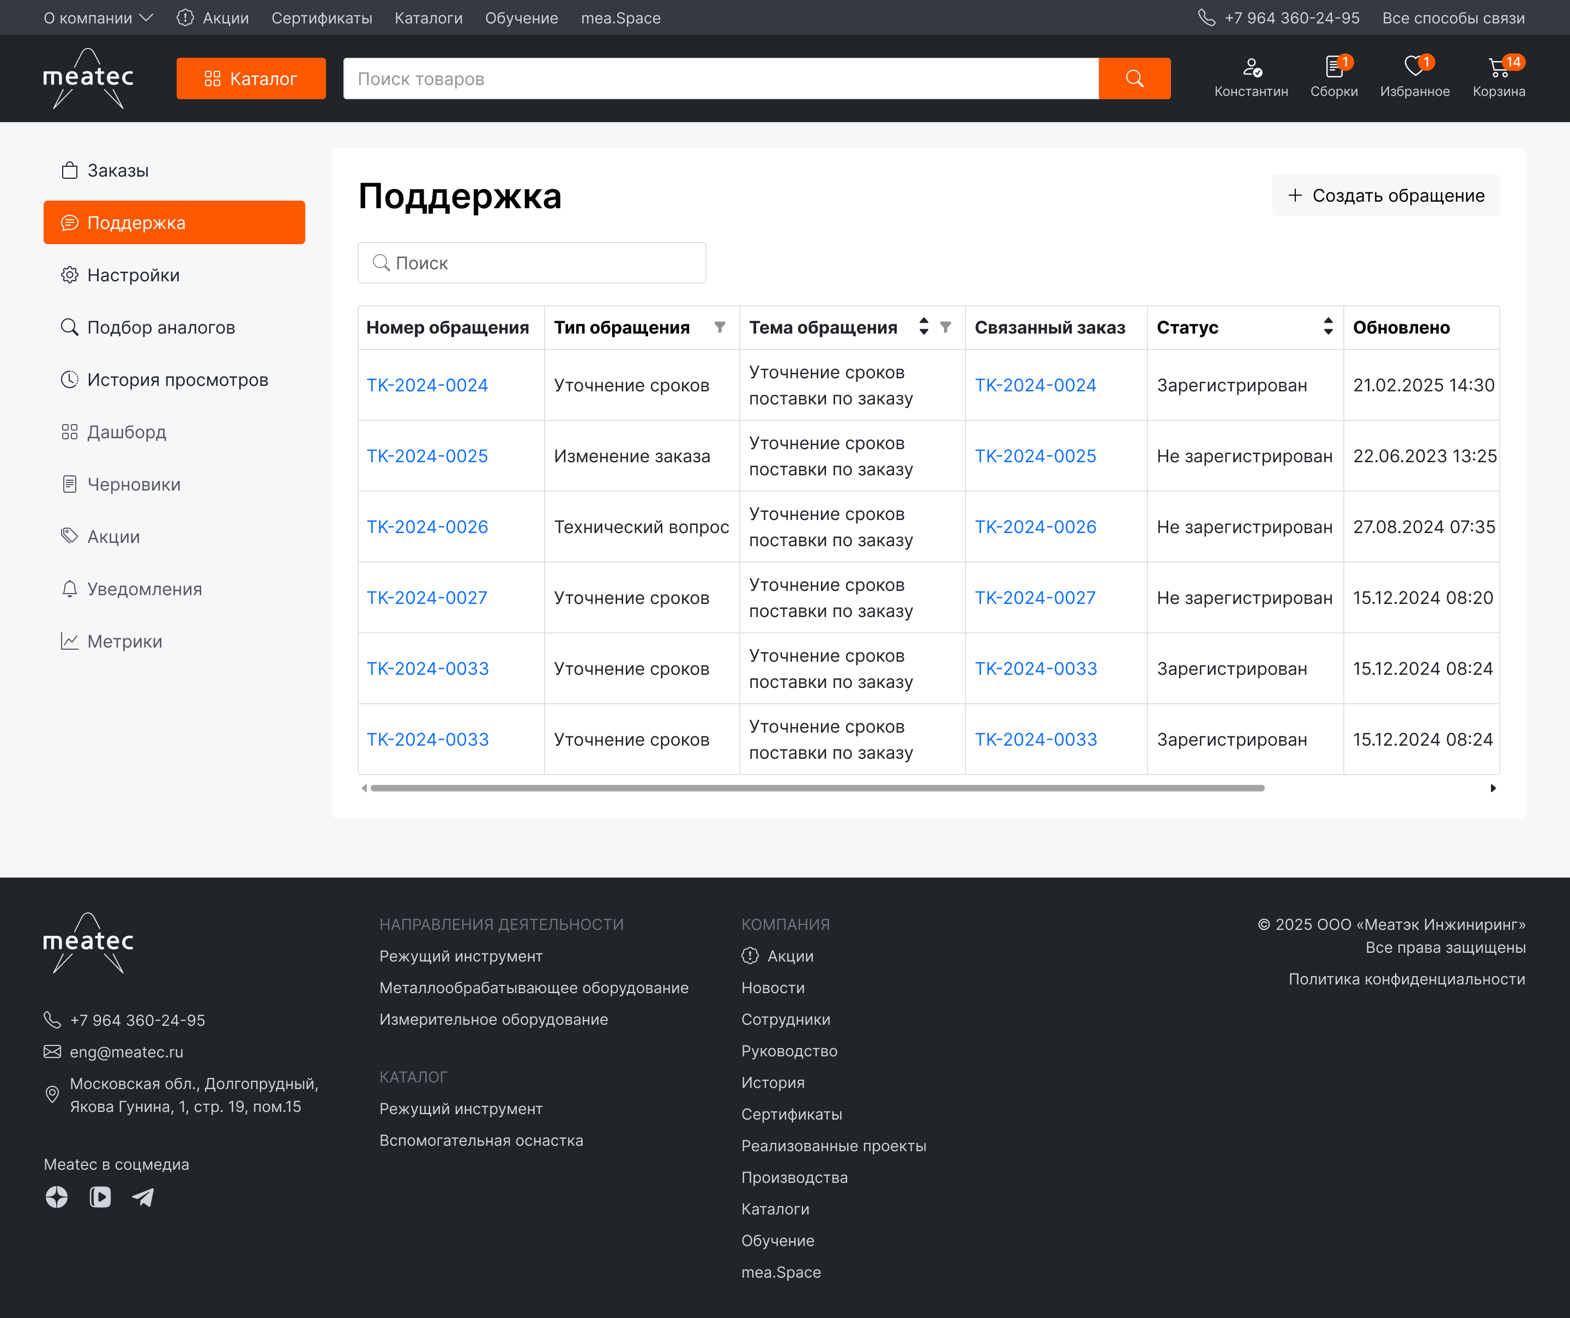Open ticket link ТК-2024-0026

(427, 527)
